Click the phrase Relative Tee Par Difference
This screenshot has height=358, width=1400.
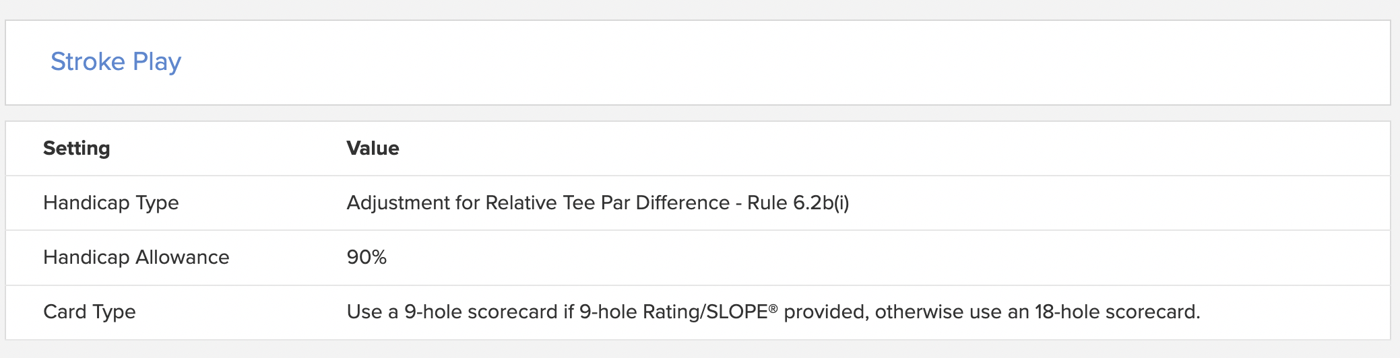click(x=608, y=203)
